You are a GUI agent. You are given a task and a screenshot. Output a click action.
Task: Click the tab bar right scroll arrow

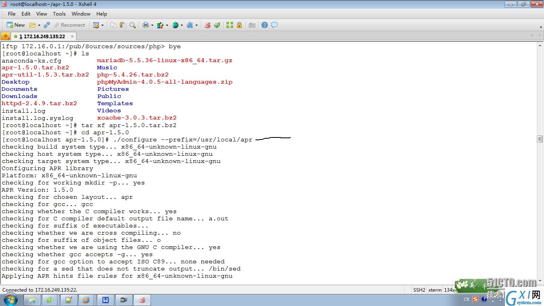pos(540,35)
